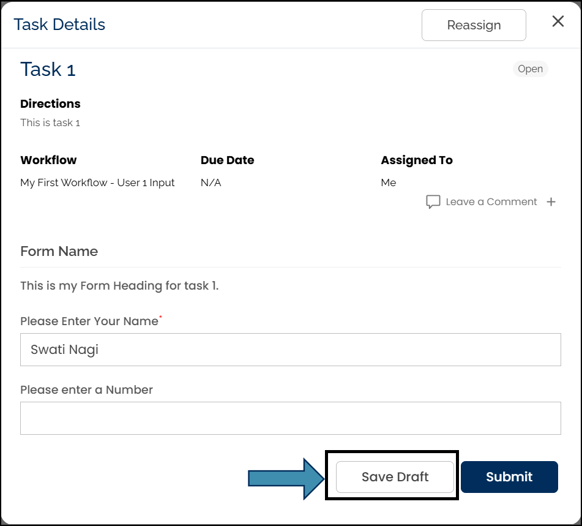Click the speech bubble comment icon

[433, 202]
